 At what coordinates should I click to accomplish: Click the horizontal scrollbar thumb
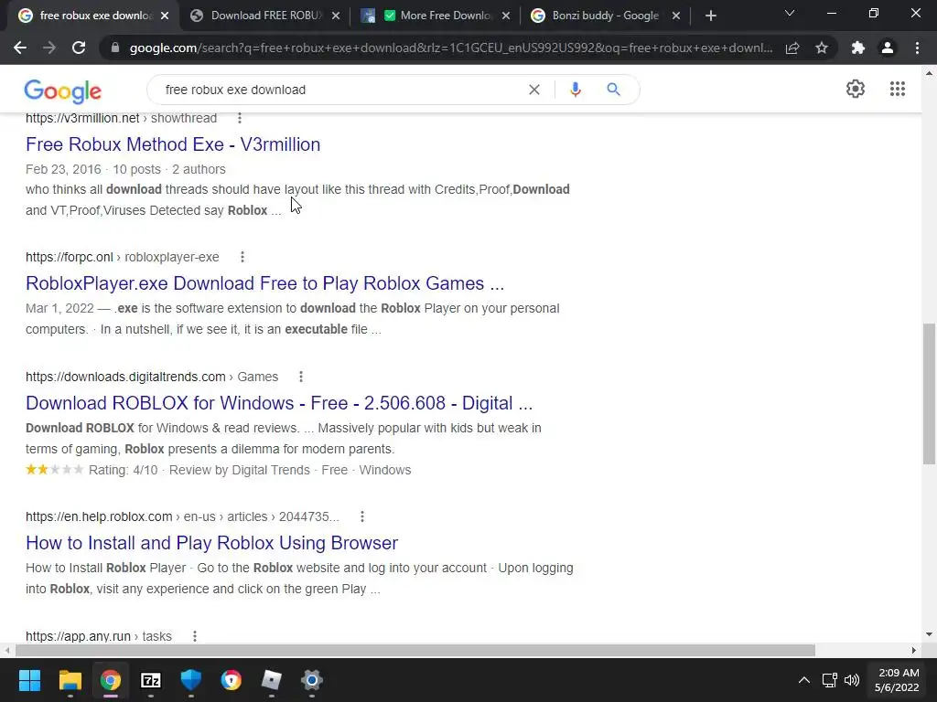coord(415,650)
